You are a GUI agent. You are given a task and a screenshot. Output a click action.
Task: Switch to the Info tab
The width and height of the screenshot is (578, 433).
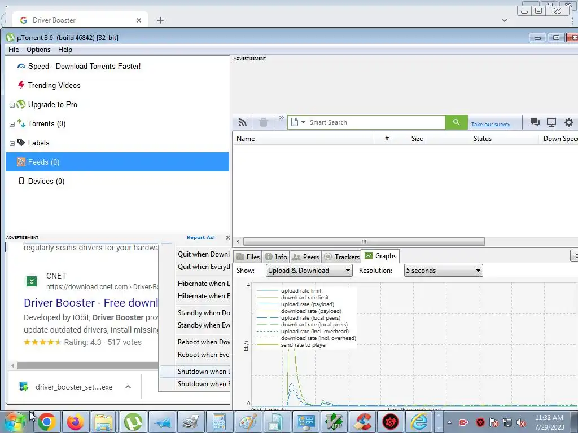[x=276, y=257]
